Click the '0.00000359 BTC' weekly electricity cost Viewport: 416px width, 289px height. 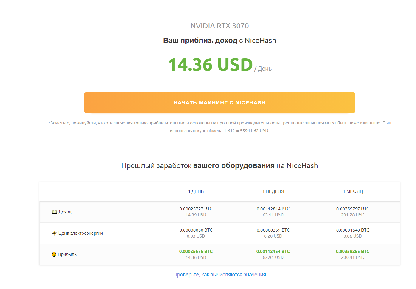pyautogui.click(x=273, y=230)
